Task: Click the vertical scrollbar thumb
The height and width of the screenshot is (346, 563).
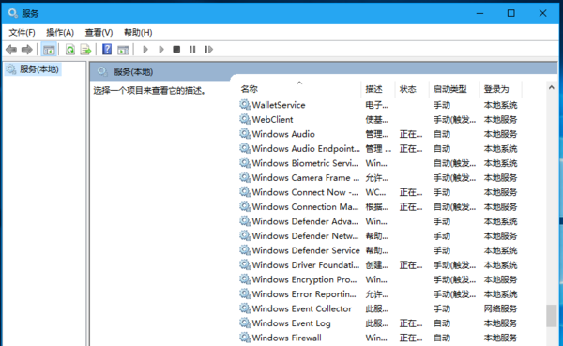Action: point(551,316)
